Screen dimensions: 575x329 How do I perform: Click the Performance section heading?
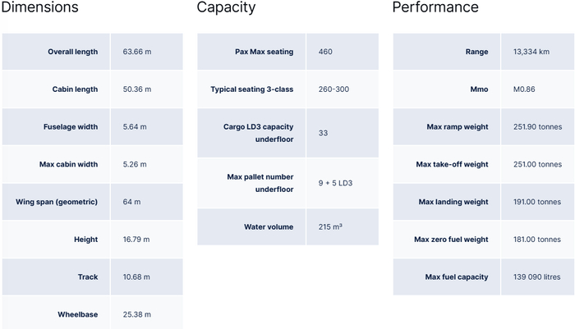pos(435,8)
